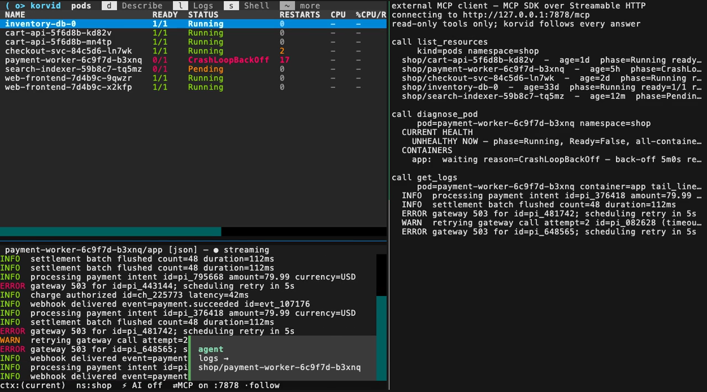Click the Pending status of search-indexer
This screenshot has height=392, width=707.
point(205,69)
